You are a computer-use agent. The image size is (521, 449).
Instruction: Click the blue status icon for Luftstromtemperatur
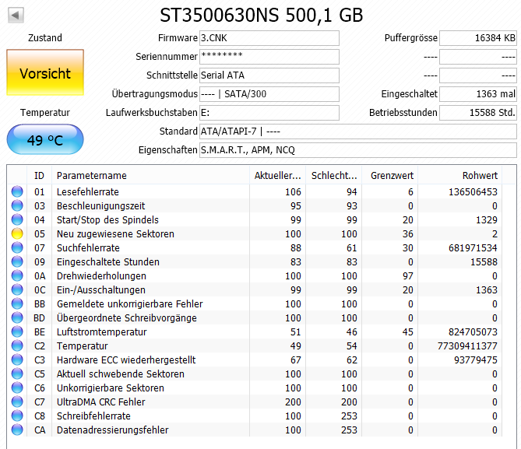17,331
